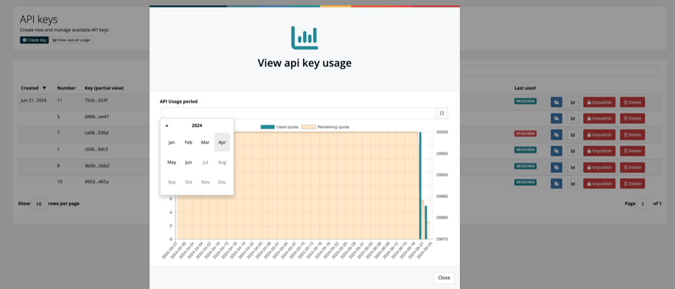Toggle Remaining quota legend swatch
675x289 pixels.
coord(309,127)
